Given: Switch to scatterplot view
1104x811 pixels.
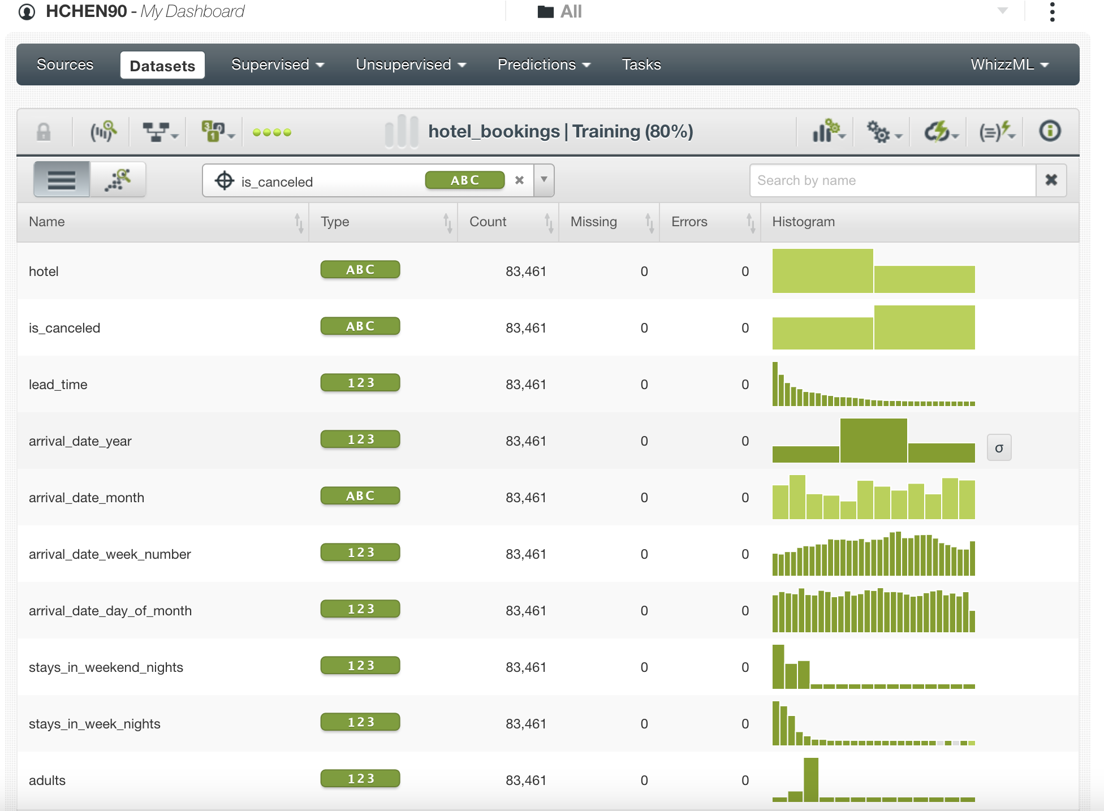Looking at the screenshot, I should click(x=118, y=180).
